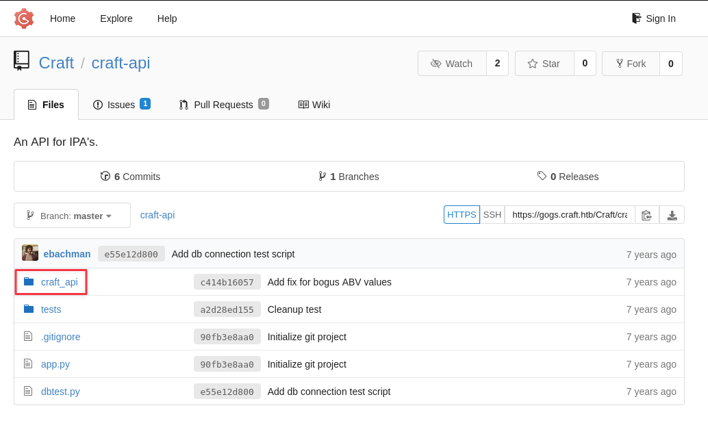Click the Gogs logo icon
Screen dimensions: 708x434
click(24, 18)
